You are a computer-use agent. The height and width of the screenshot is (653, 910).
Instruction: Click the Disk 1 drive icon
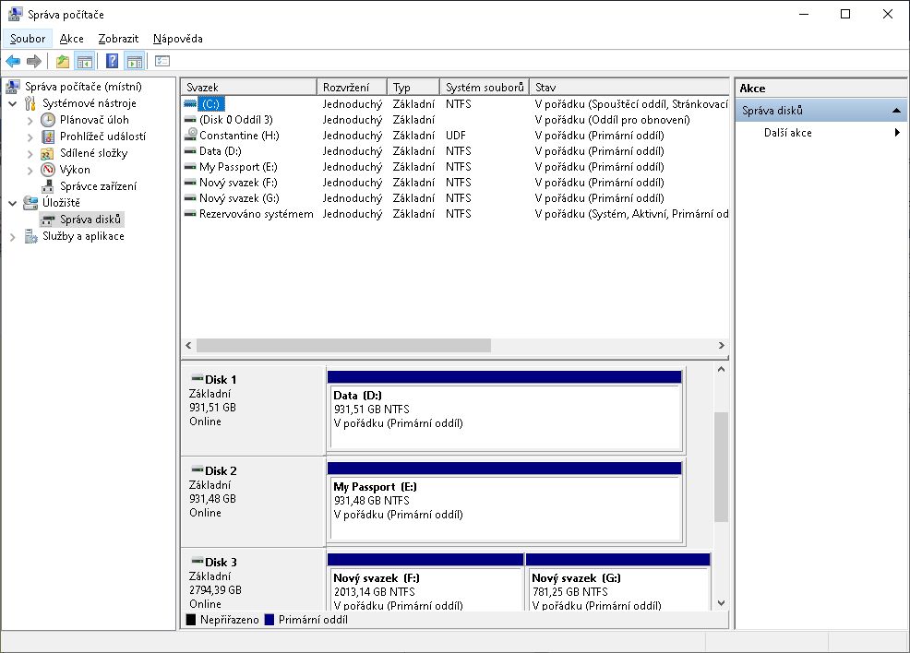(198, 378)
